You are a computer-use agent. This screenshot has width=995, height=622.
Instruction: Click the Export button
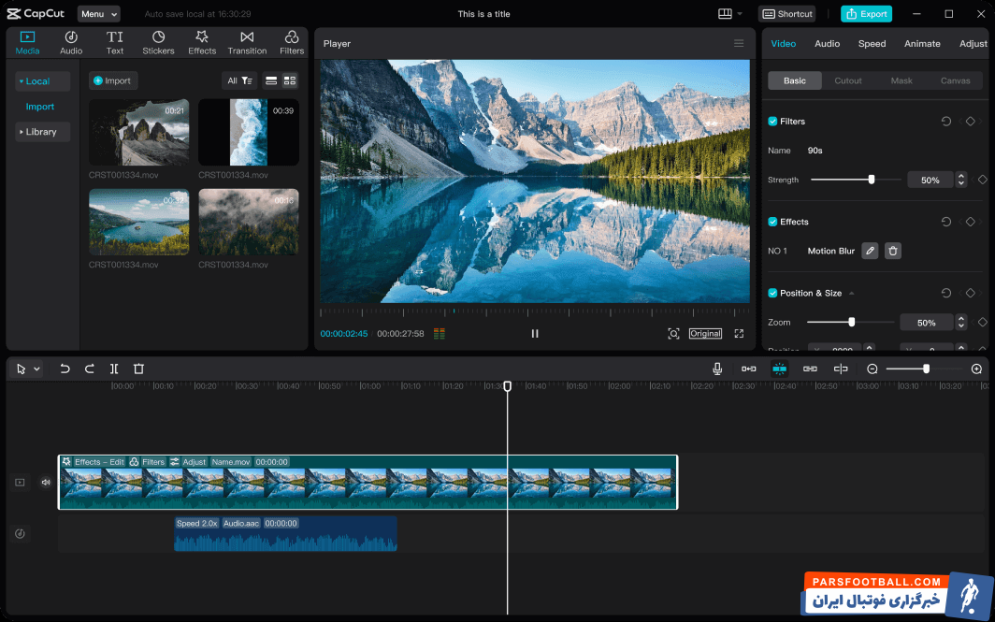tap(866, 14)
